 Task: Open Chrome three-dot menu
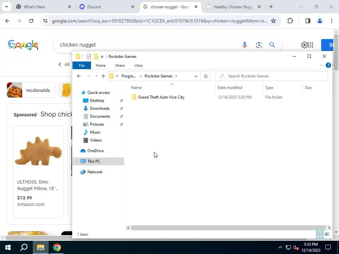point(332,21)
